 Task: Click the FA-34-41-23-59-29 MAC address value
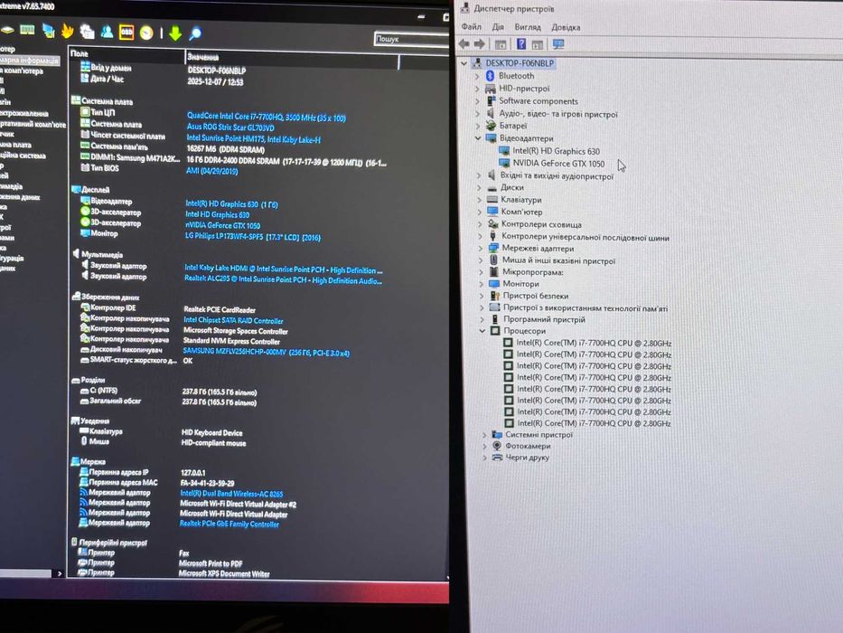(x=207, y=484)
